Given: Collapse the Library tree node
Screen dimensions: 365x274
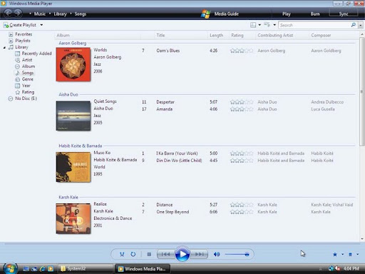Looking at the screenshot, I should 4,48.
